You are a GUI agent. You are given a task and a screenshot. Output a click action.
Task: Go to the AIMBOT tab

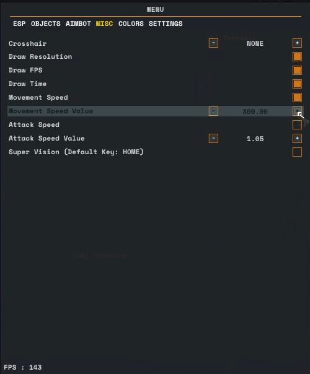(x=78, y=24)
